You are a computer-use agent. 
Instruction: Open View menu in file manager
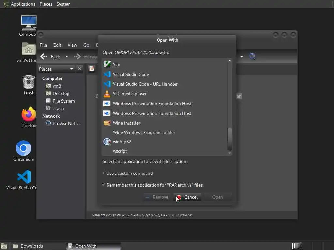72,45
